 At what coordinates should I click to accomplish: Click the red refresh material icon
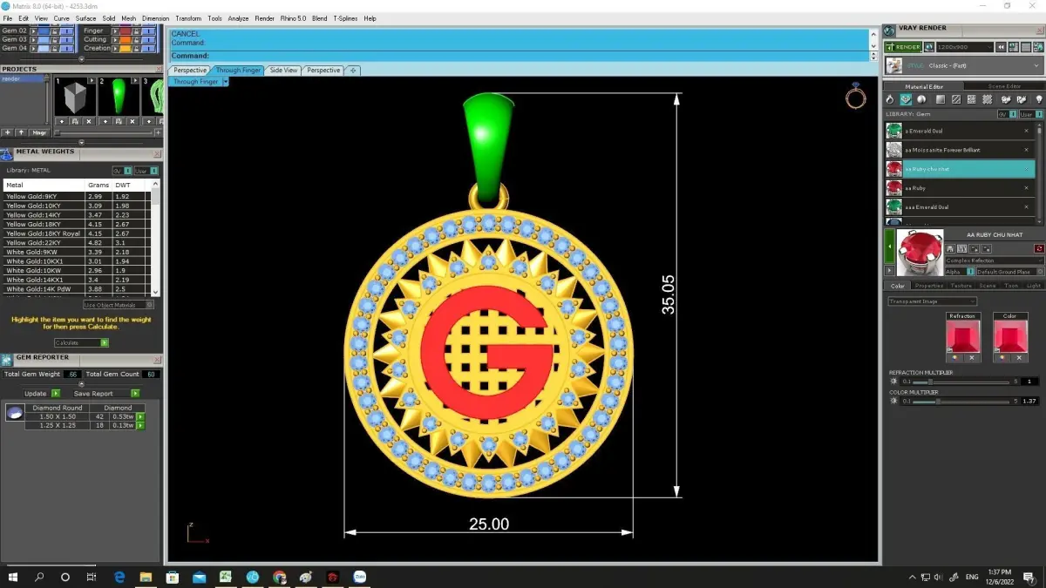(x=1039, y=249)
